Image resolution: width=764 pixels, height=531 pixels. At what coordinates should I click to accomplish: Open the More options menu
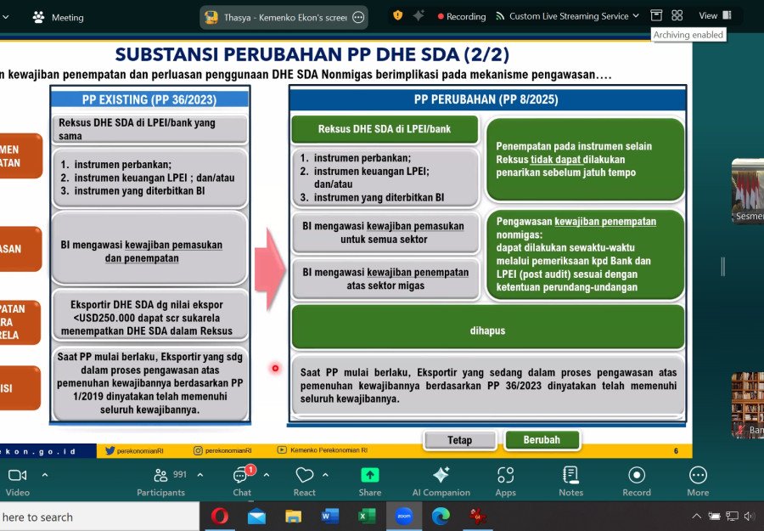pos(698,482)
